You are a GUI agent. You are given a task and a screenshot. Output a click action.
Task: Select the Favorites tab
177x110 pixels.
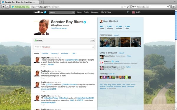[x=45, y=54]
